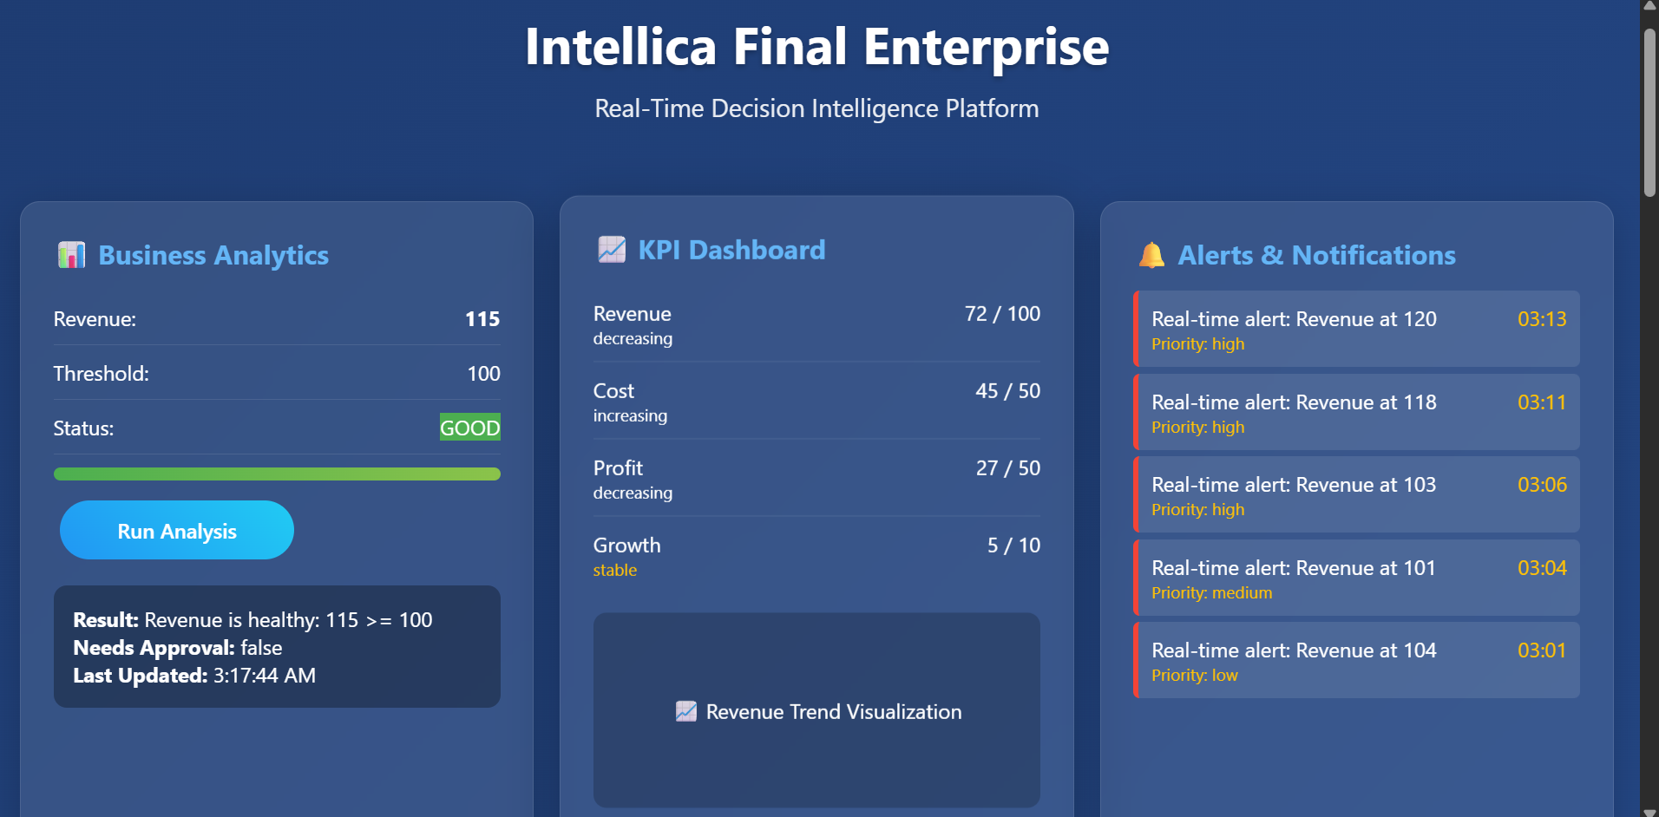
Task: Click the Alerts bell icon
Action: [1151, 255]
